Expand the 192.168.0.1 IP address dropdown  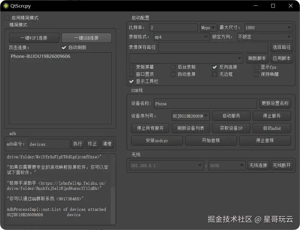pyautogui.click(x=166, y=166)
